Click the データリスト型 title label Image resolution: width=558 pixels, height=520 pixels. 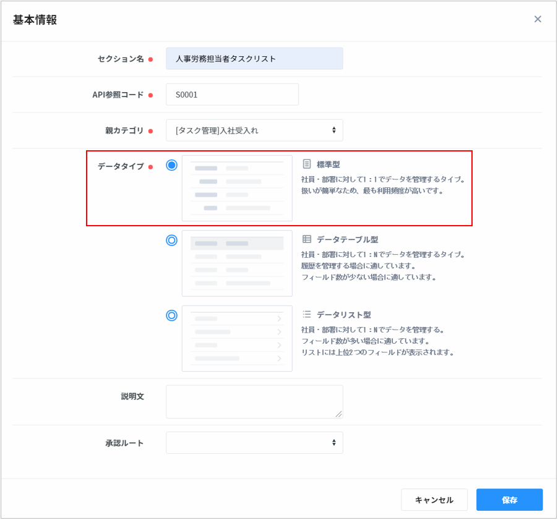pos(343,314)
